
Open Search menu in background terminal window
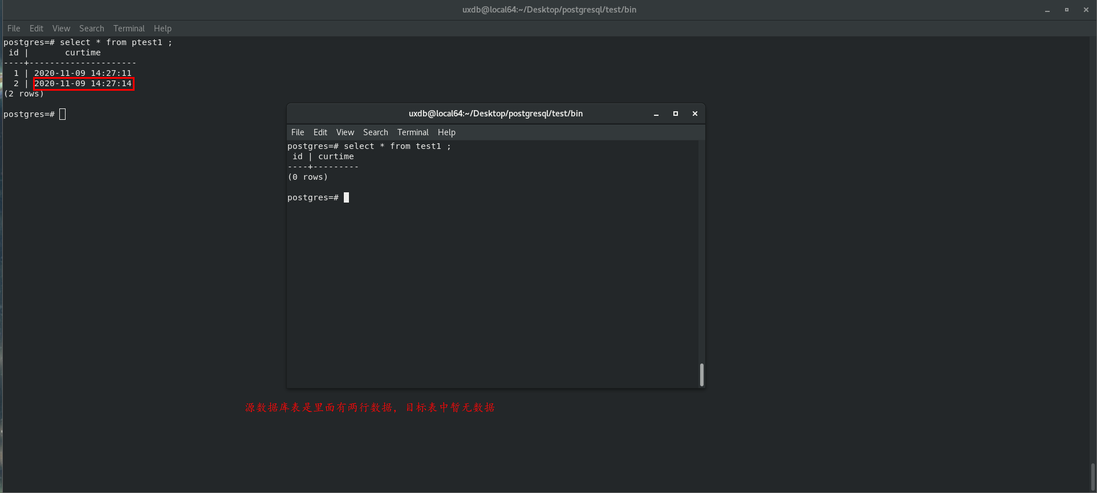click(92, 29)
